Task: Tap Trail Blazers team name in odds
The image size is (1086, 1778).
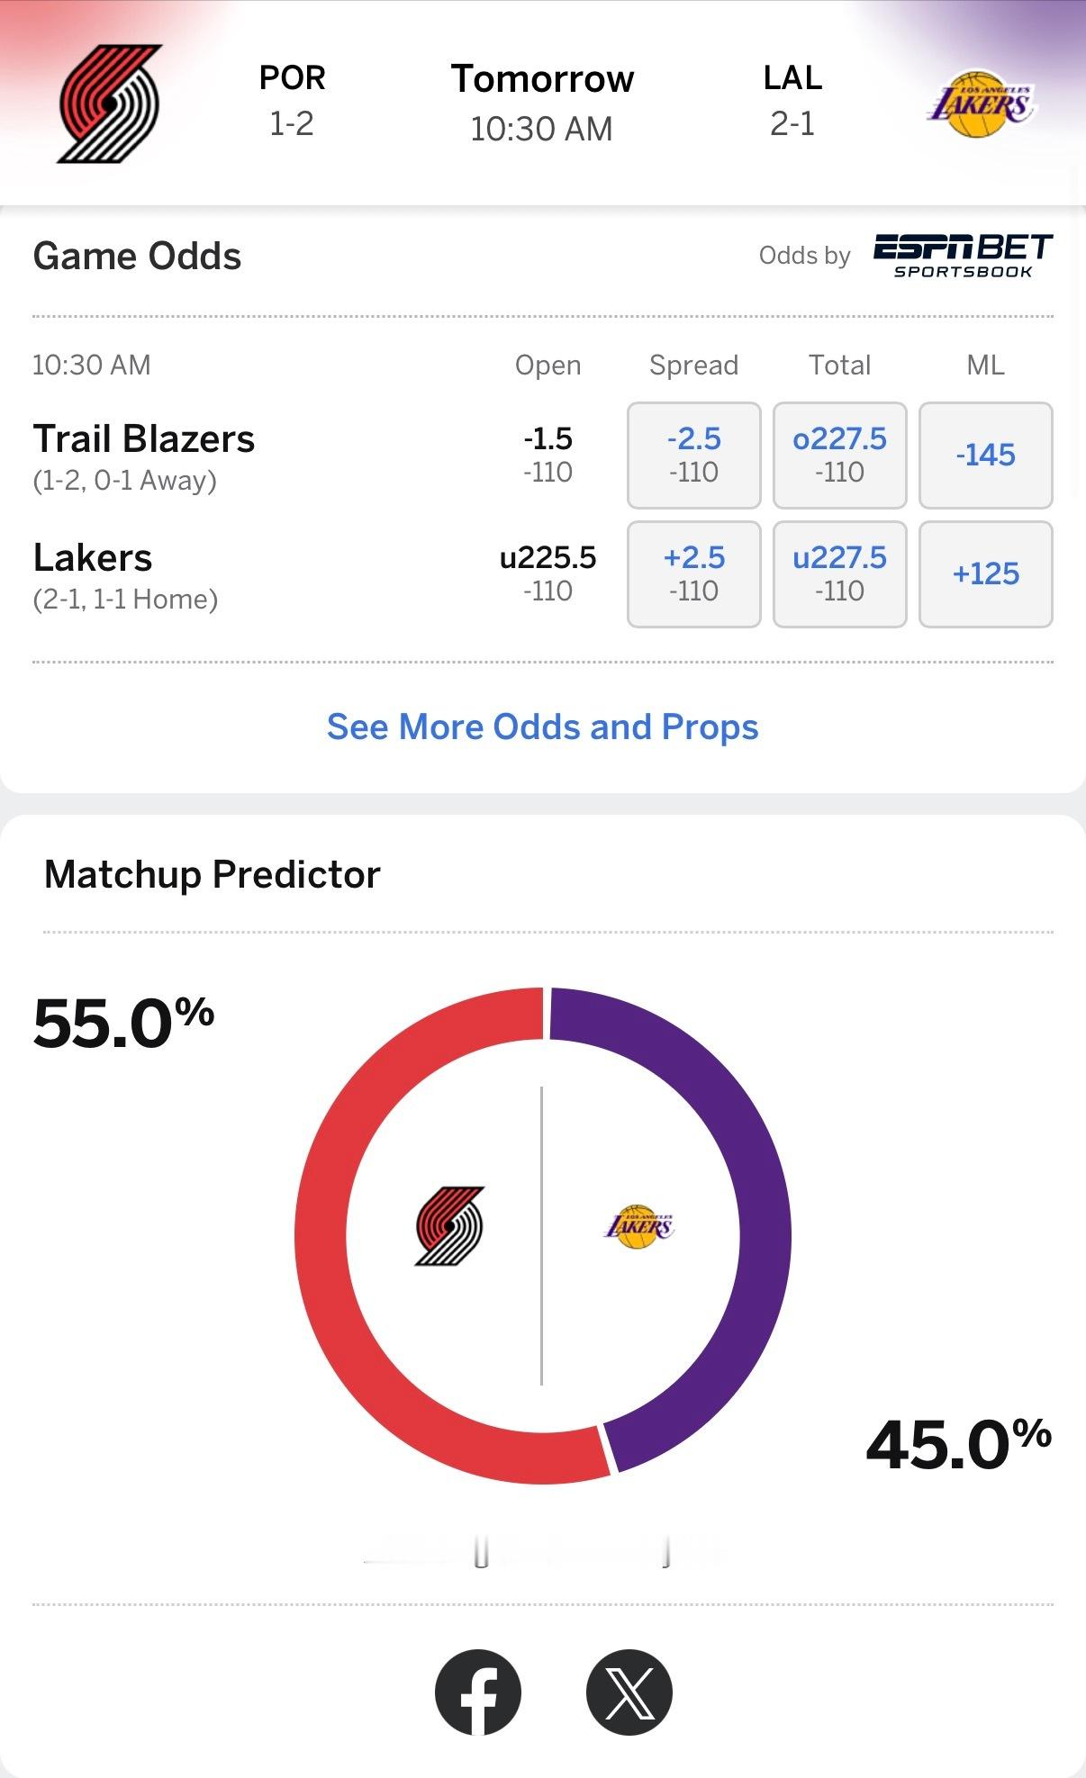Action: click(x=144, y=439)
